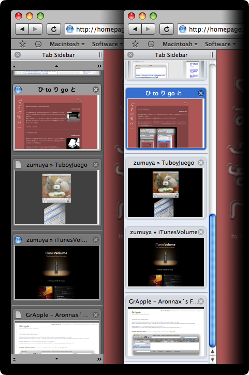Image resolution: width=249 pixels, height=375 pixels.
Task: Expand the Macintosh bookmarks menu in left window
Action: pyautogui.click(x=67, y=44)
